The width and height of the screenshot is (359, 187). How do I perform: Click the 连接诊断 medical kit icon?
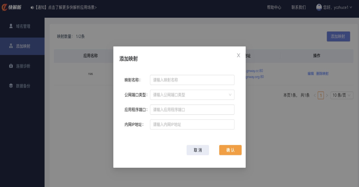11,66
